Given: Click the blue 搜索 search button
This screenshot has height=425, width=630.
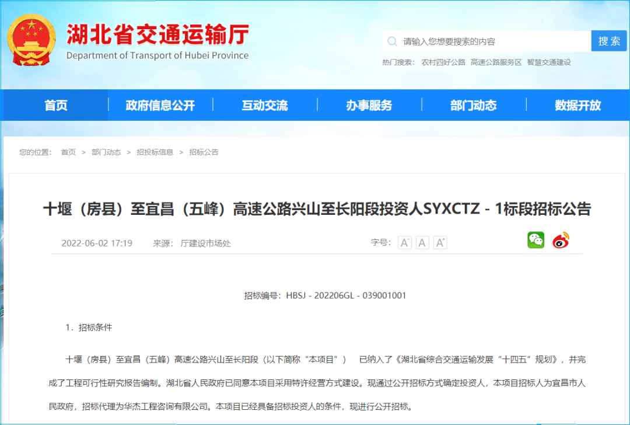Looking at the screenshot, I should pos(609,41).
